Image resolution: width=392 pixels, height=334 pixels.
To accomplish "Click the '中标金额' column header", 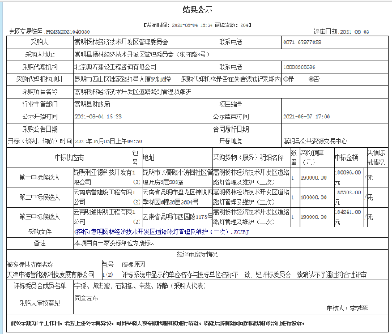I will 350,158.
